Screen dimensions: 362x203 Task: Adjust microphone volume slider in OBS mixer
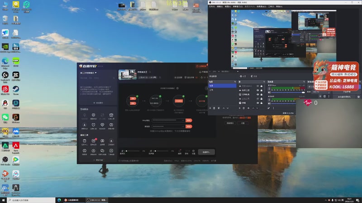[x=288, y=92]
